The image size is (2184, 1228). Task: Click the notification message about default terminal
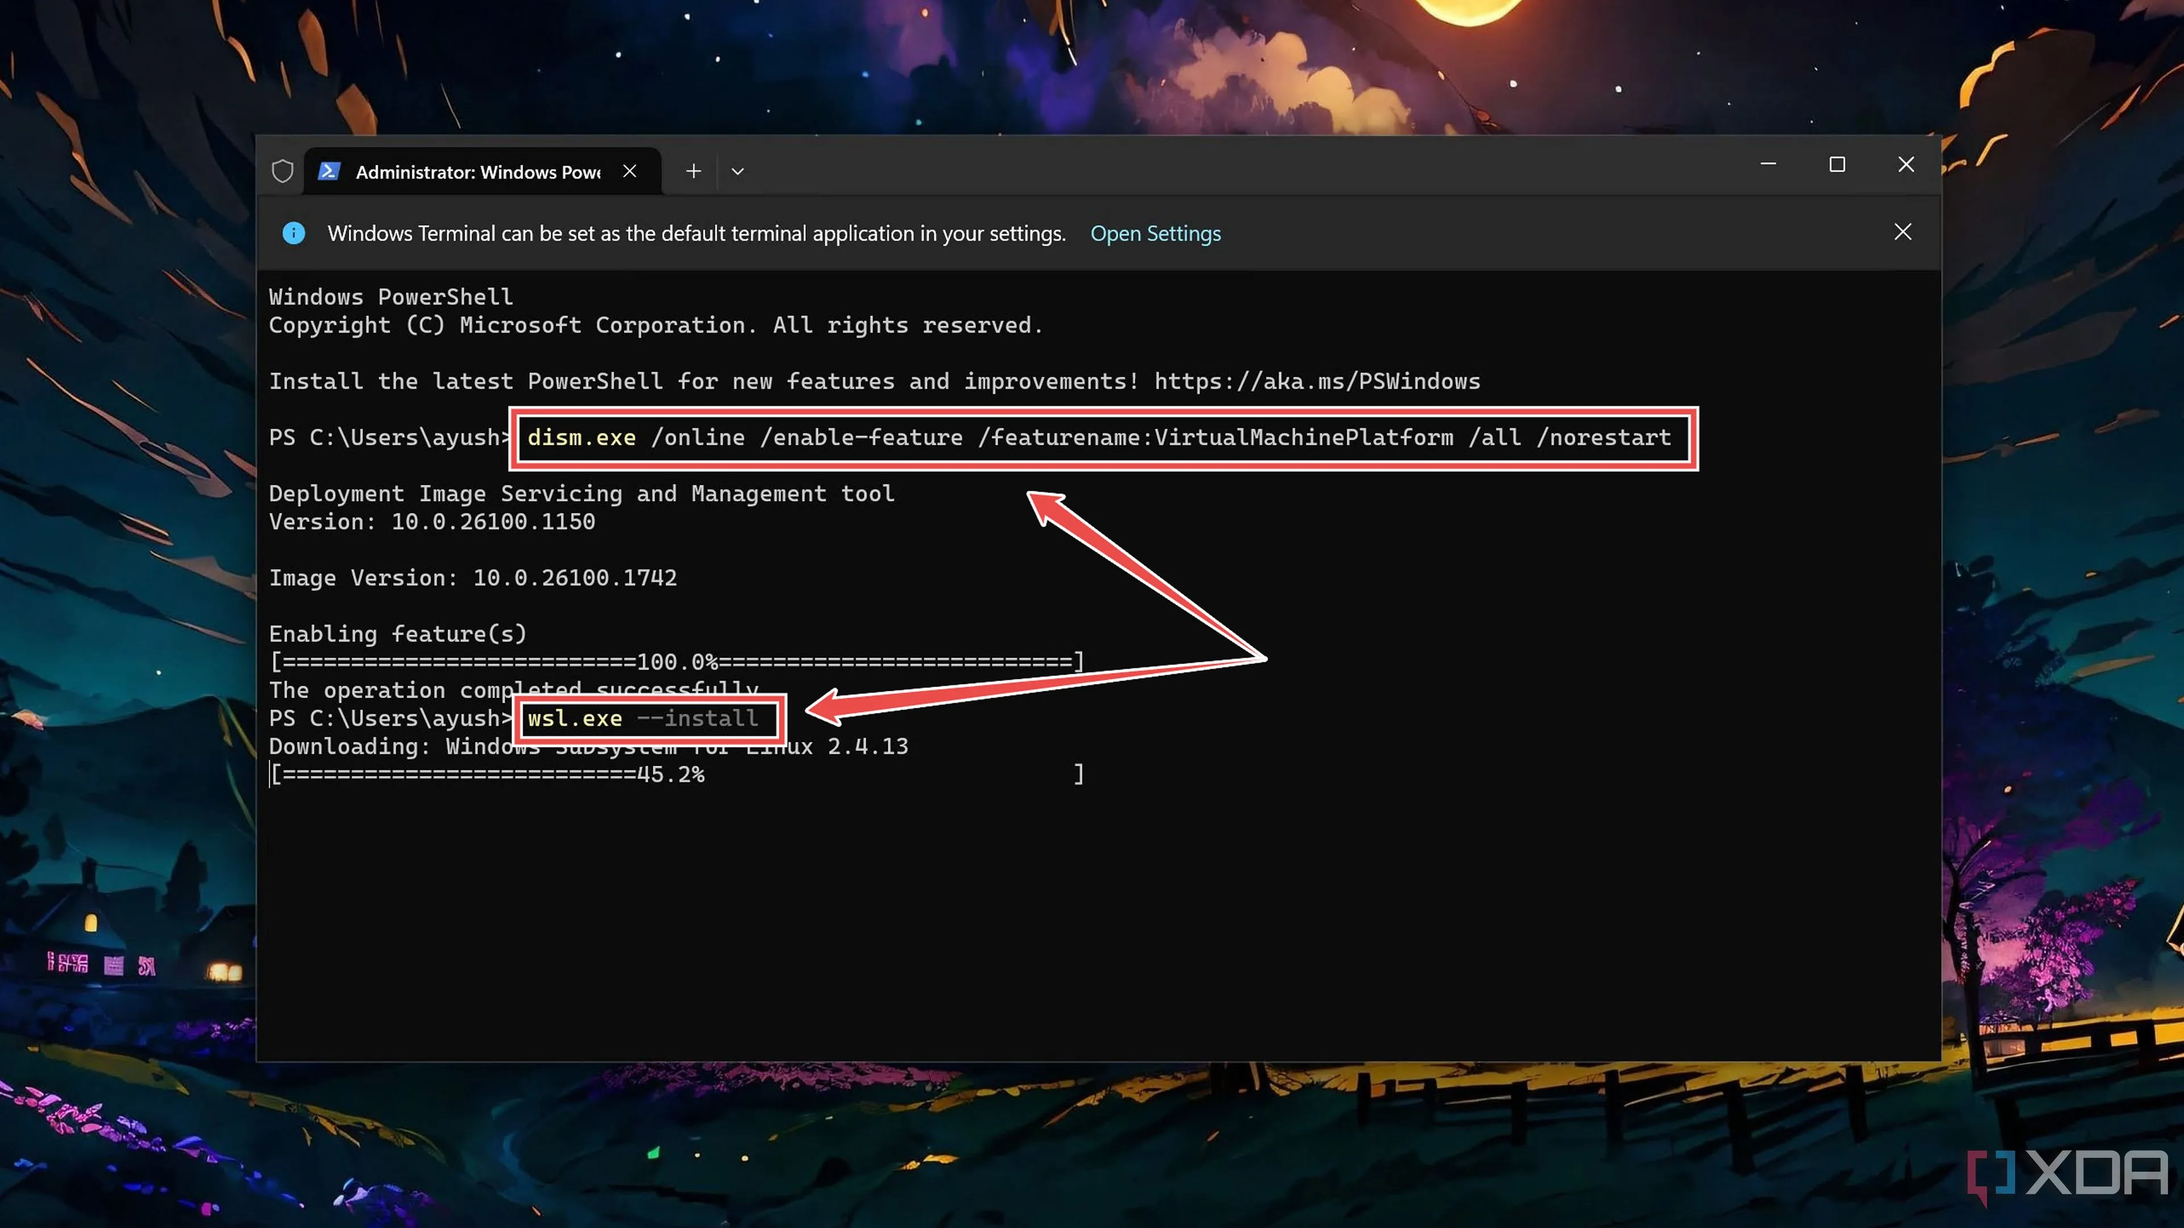pyautogui.click(x=696, y=233)
